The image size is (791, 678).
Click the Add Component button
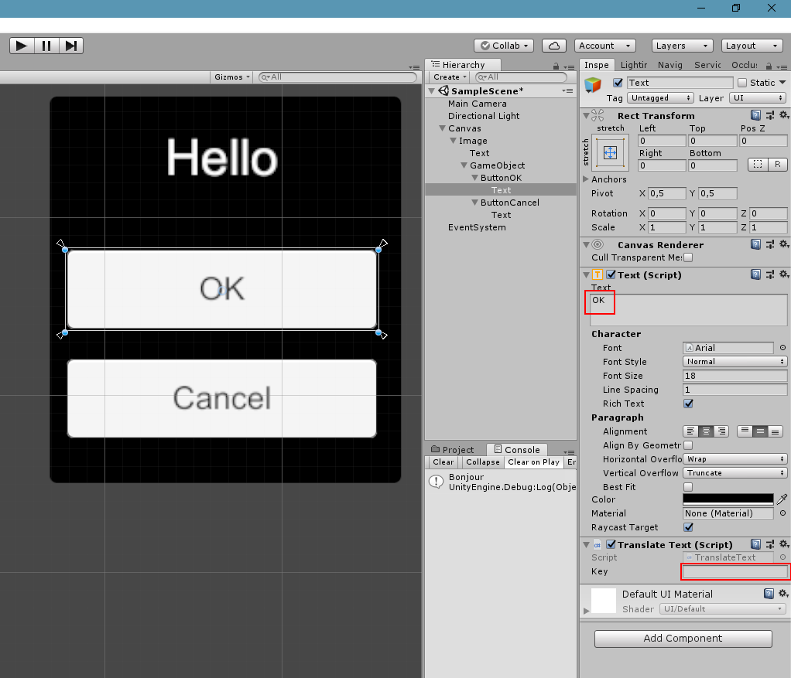pos(683,639)
